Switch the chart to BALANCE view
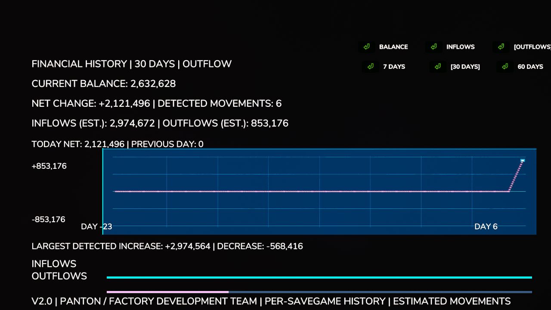 point(393,47)
